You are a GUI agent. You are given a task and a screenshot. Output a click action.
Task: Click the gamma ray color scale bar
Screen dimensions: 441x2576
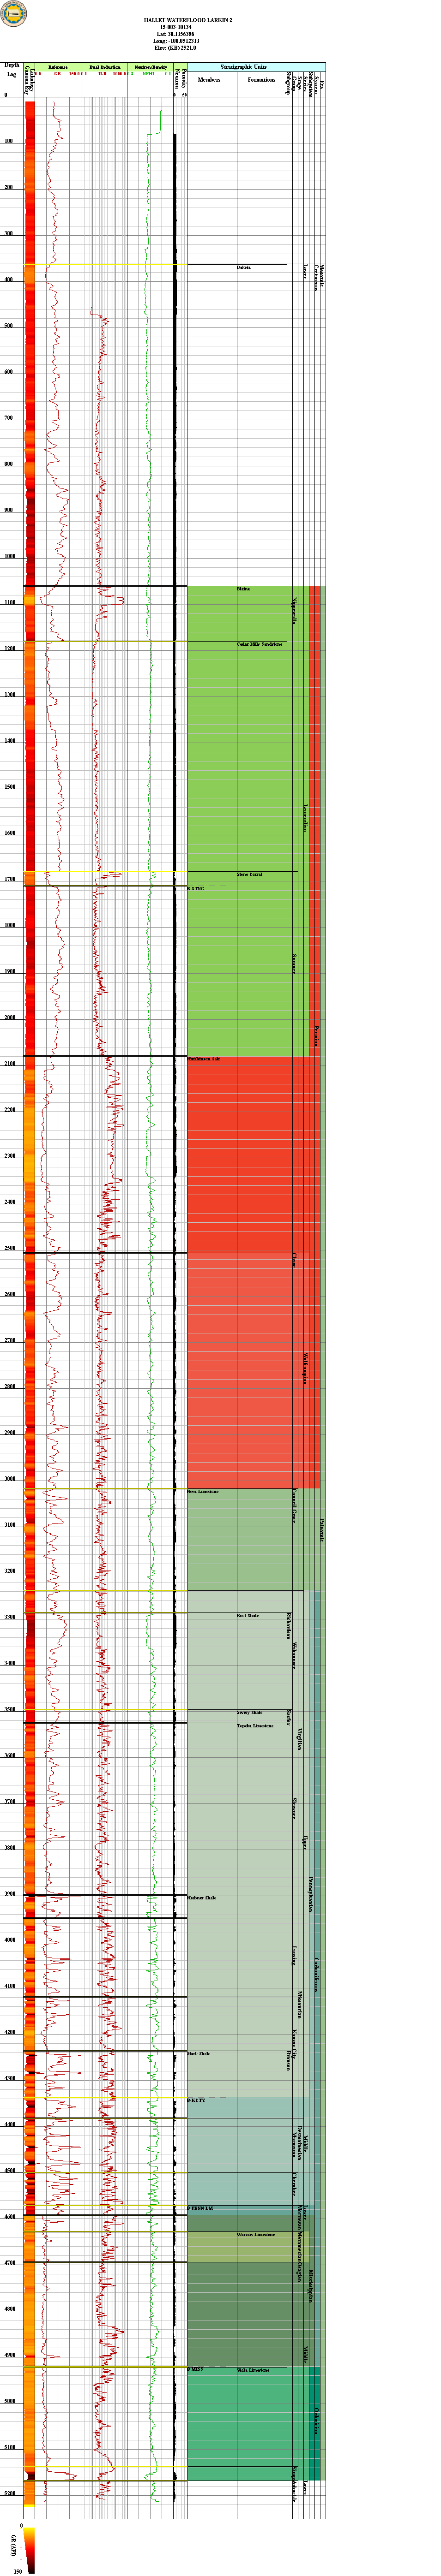click(x=30, y=2552)
